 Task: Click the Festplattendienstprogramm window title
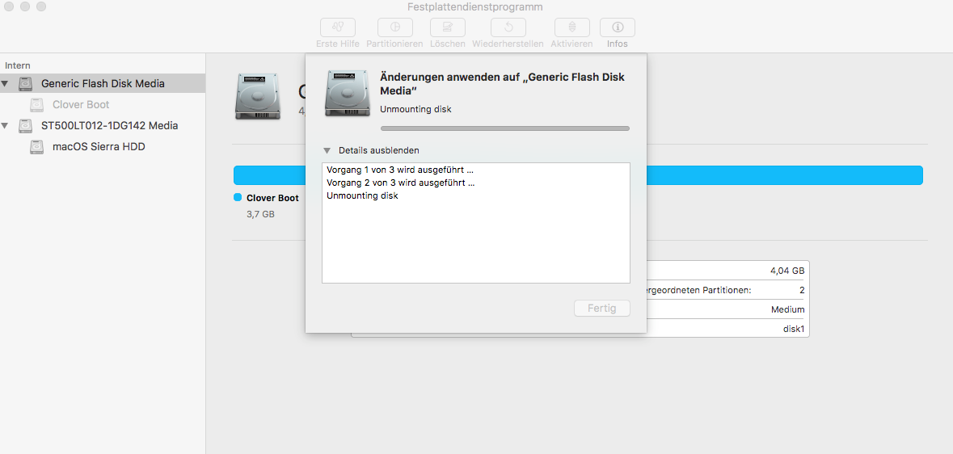(475, 7)
